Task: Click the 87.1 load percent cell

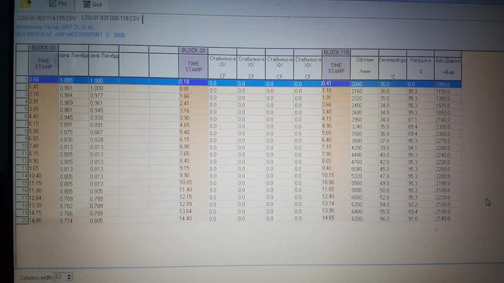Action: 421,119
